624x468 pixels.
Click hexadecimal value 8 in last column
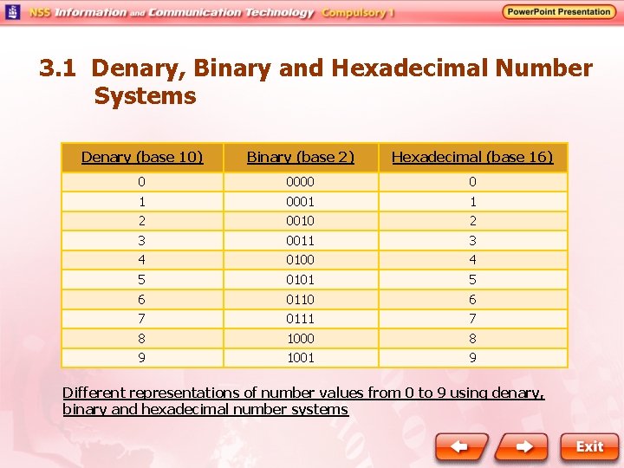point(472,339)
